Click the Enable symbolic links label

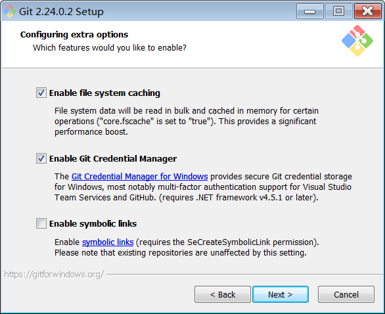click(x=93, y=224)
